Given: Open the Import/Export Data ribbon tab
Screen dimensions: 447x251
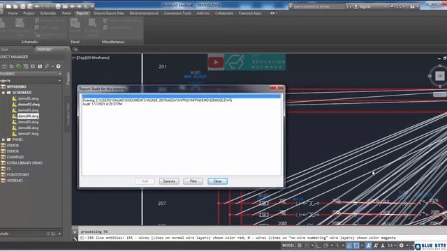Looking at the screenshot, I should [109, 13].
